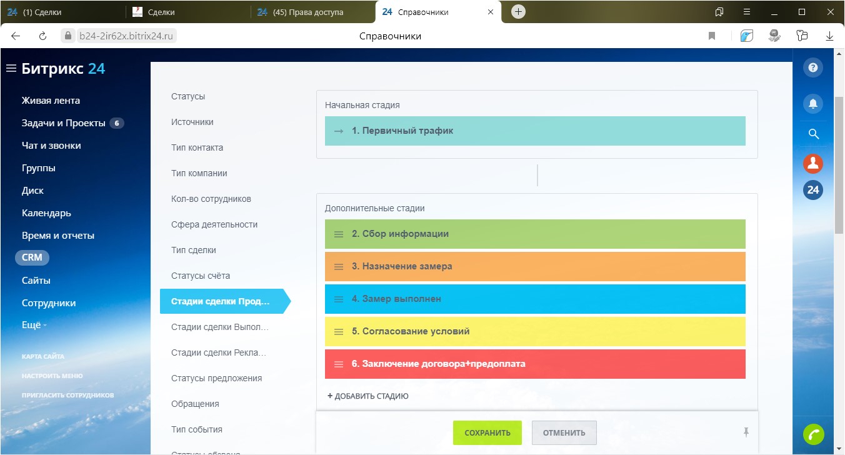Click the browser address bar URL
845x455 pixels.
click(x=127, y=36)
